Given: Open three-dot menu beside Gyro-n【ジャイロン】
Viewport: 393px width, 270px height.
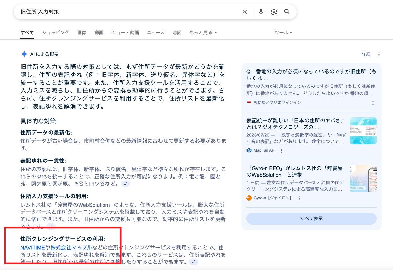Looking at the screenshot, I should point(299,198).
